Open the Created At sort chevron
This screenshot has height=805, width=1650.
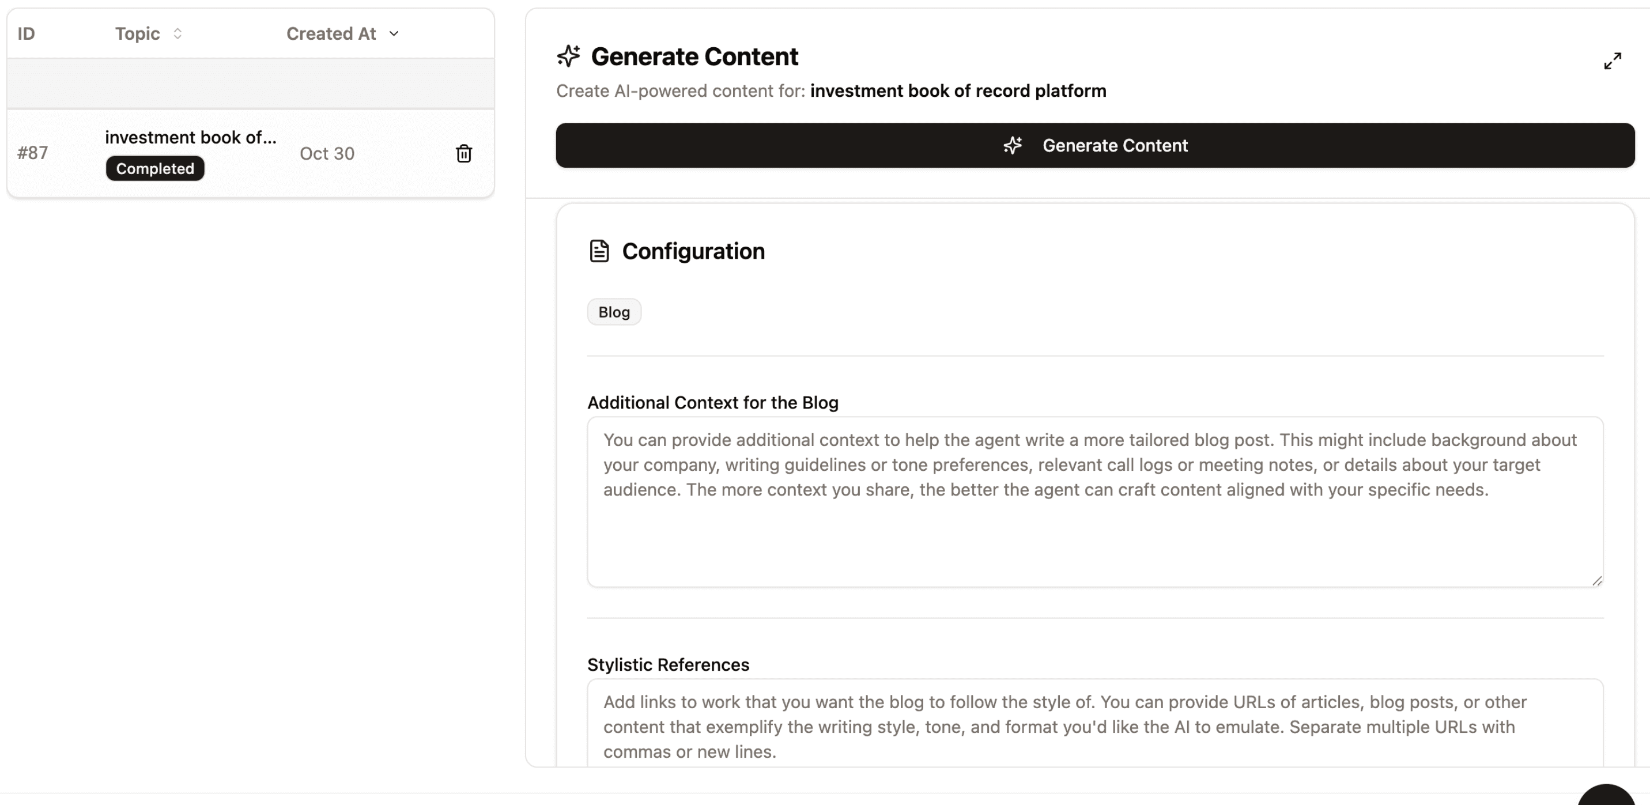coord(394,33)
